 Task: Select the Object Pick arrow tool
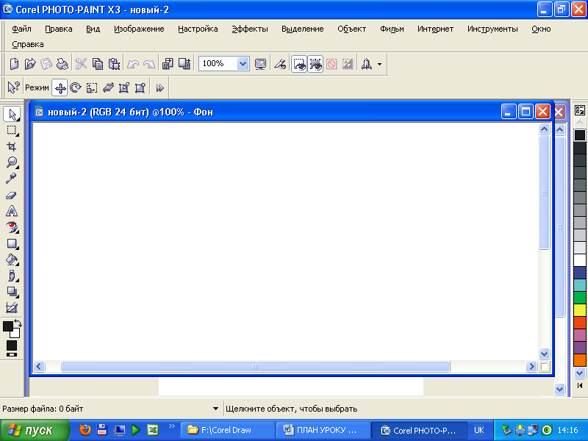point(12,114)
